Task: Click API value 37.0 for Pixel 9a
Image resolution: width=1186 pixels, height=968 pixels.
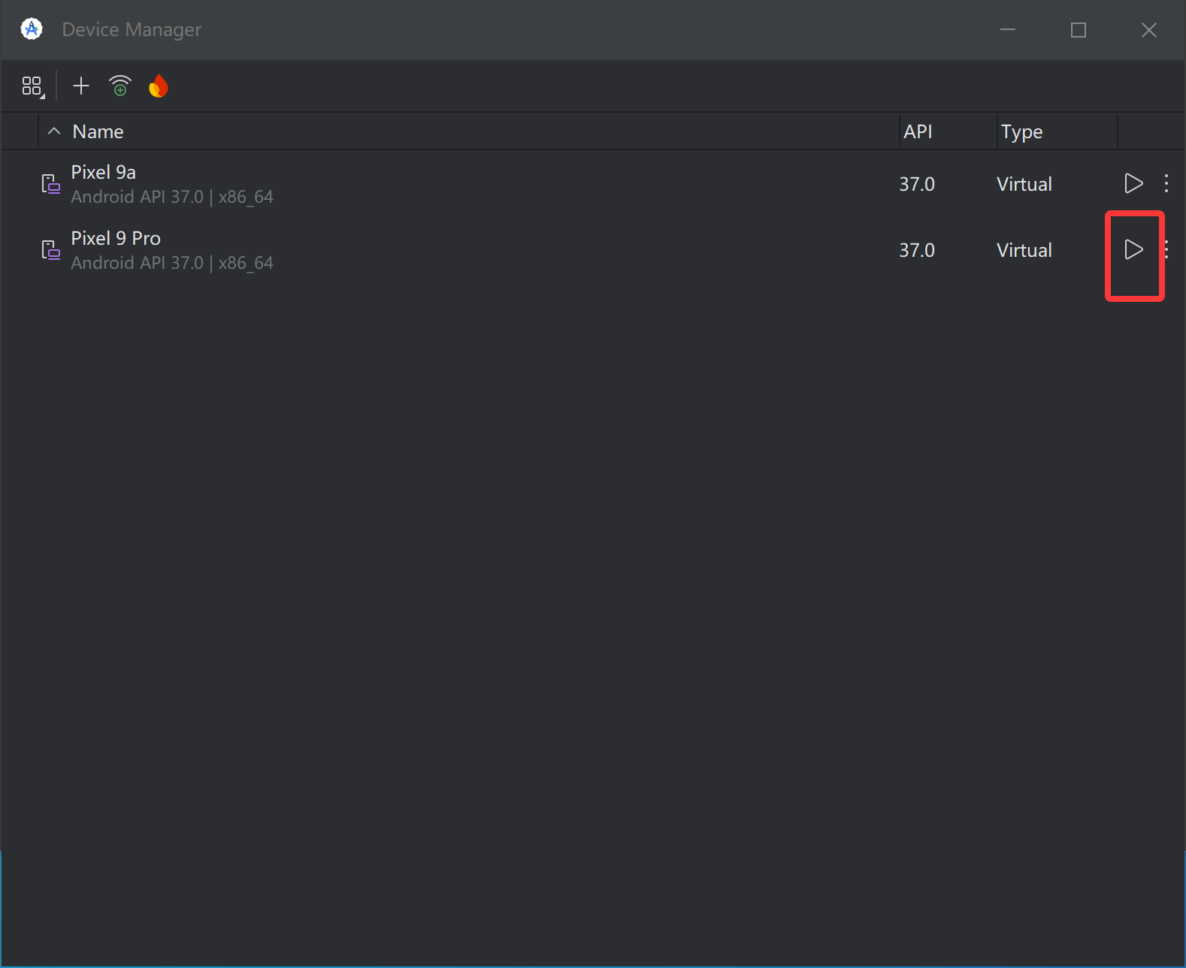Action: (x=917, y=184)
